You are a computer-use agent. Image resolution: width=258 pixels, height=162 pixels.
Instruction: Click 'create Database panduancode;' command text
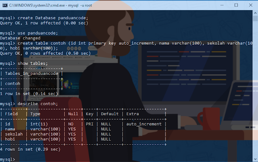tap(53, 18)
